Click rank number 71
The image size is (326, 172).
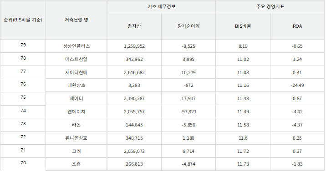(23, 150)
